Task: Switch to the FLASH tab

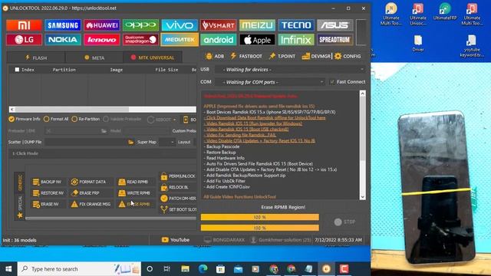Action: [x=36, y=58]
